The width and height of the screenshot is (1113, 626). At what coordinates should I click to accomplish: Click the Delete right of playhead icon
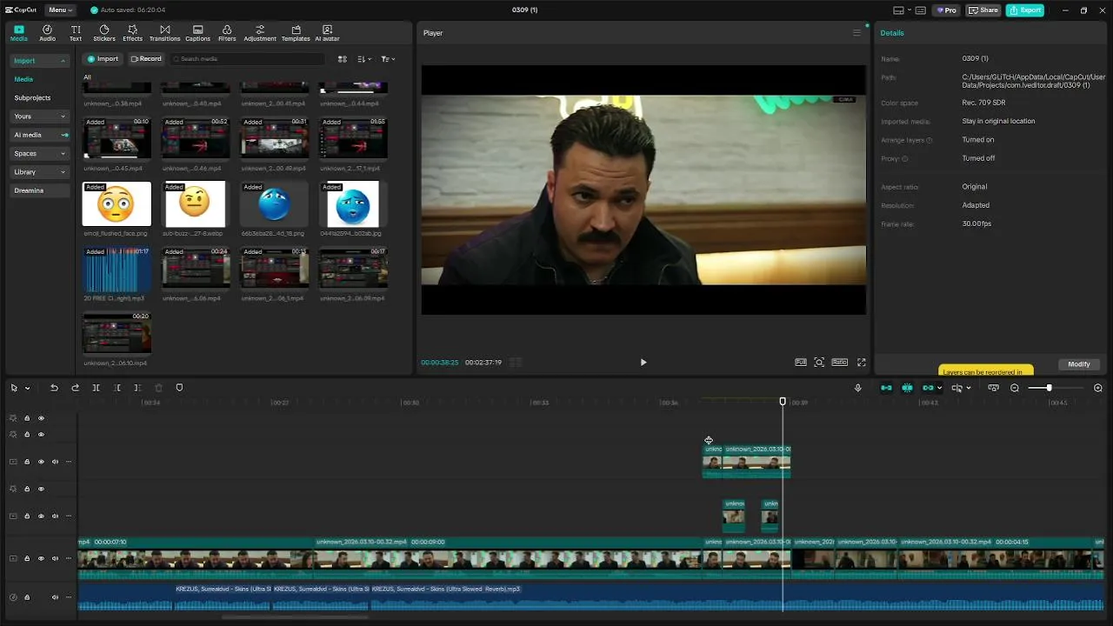click(137, 388)
